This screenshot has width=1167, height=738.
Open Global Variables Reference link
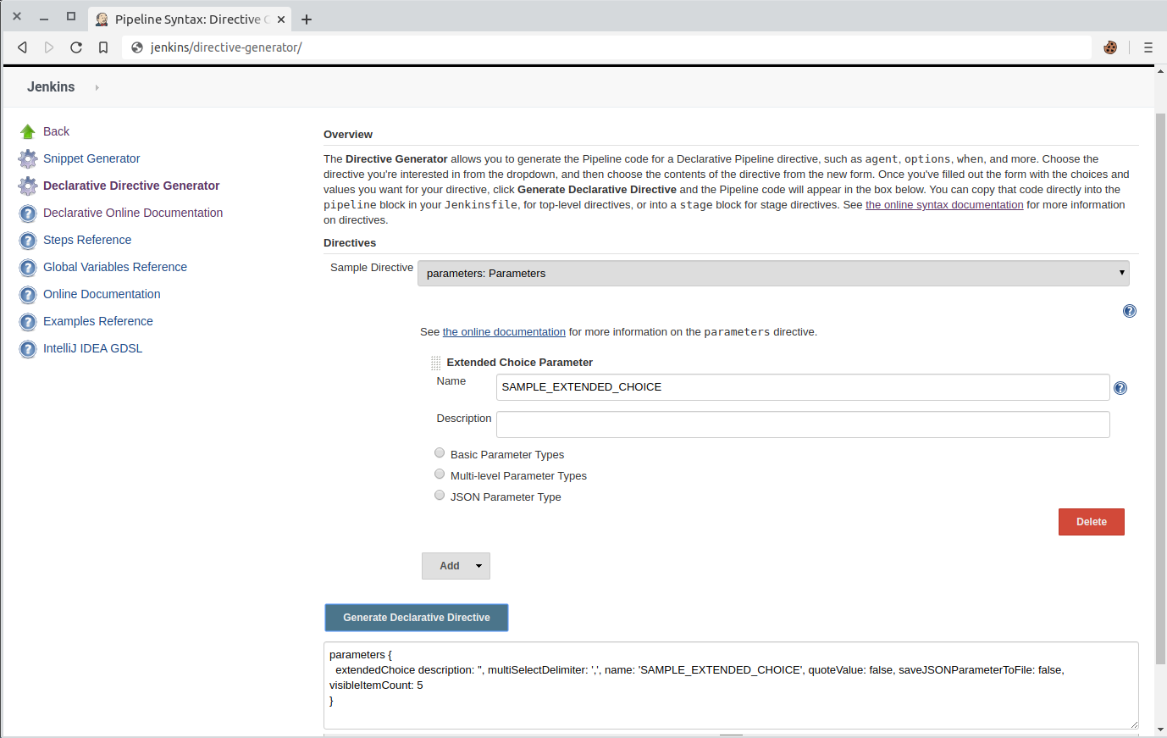[x=115, y=267]
